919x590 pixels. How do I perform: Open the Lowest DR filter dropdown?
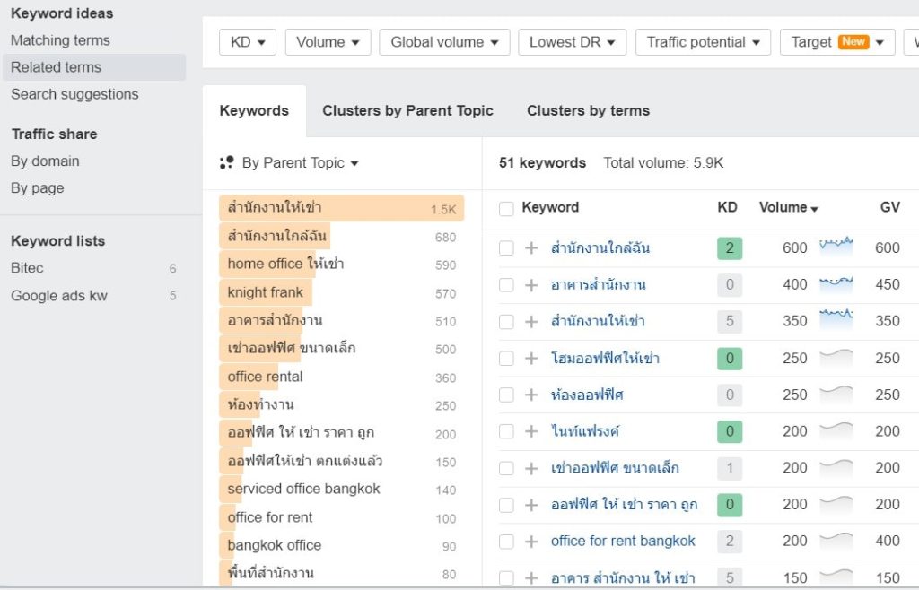572,42
